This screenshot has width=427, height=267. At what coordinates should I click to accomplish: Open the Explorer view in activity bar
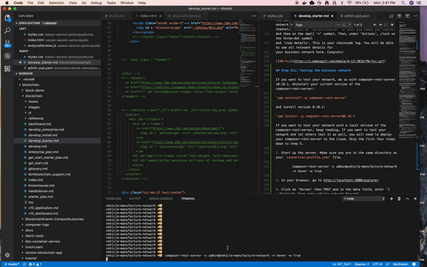[8, 17]
